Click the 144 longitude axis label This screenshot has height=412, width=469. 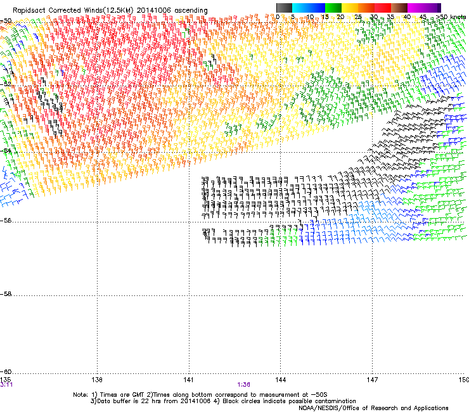280,380
